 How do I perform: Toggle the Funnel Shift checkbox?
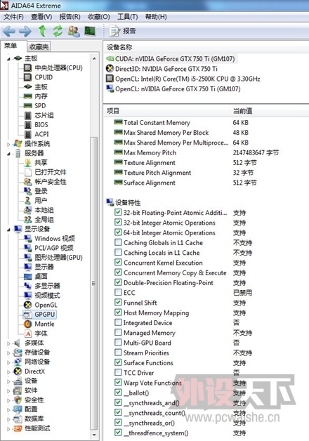pos(118,303)
